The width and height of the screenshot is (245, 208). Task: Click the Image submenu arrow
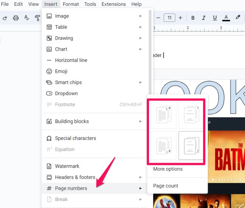[141, 16]
